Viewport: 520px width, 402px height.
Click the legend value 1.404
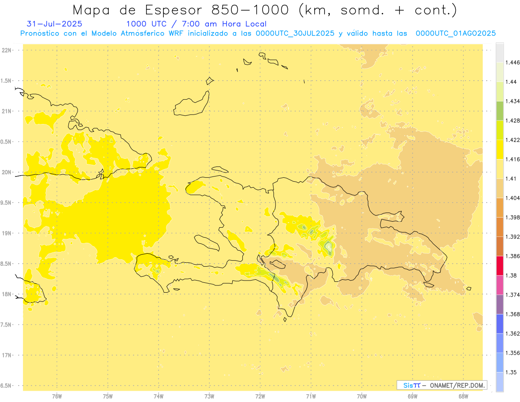click(513, 198)
